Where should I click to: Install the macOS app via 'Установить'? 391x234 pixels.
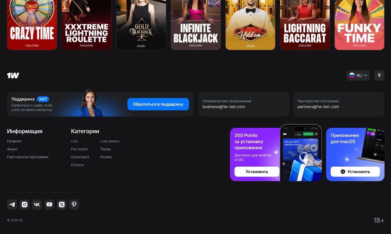(x=355, y=172)
